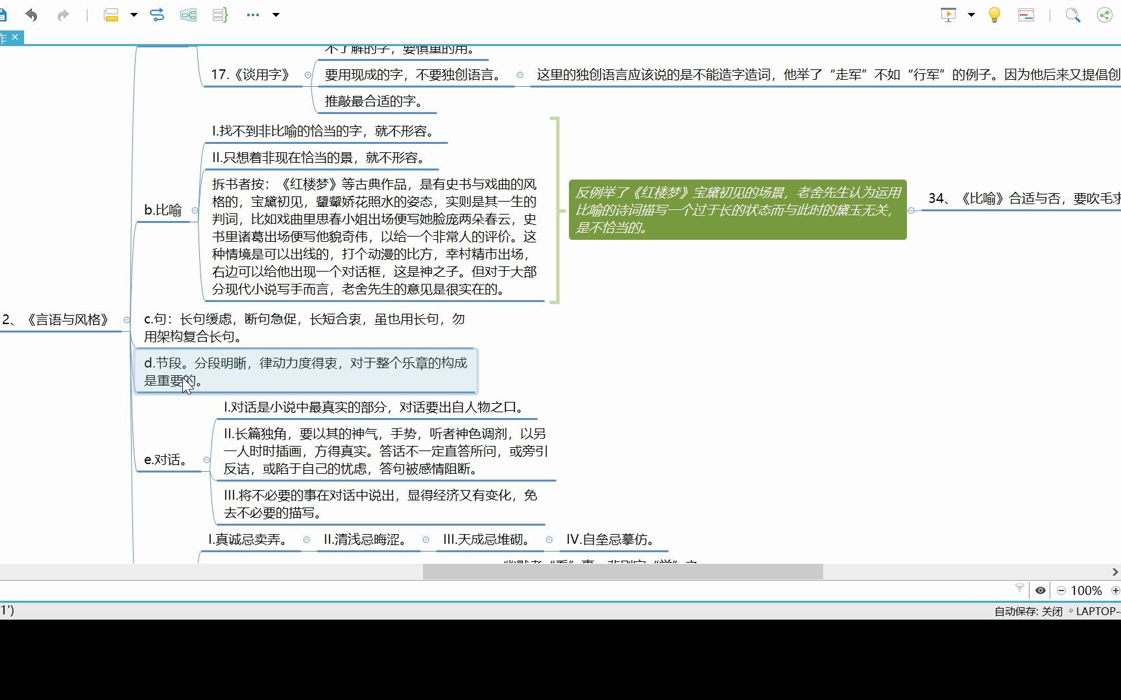Viewport: 1121px width, 700px height.
Task: Select the 拆书者按 long note topic
Action: [374, 237]
